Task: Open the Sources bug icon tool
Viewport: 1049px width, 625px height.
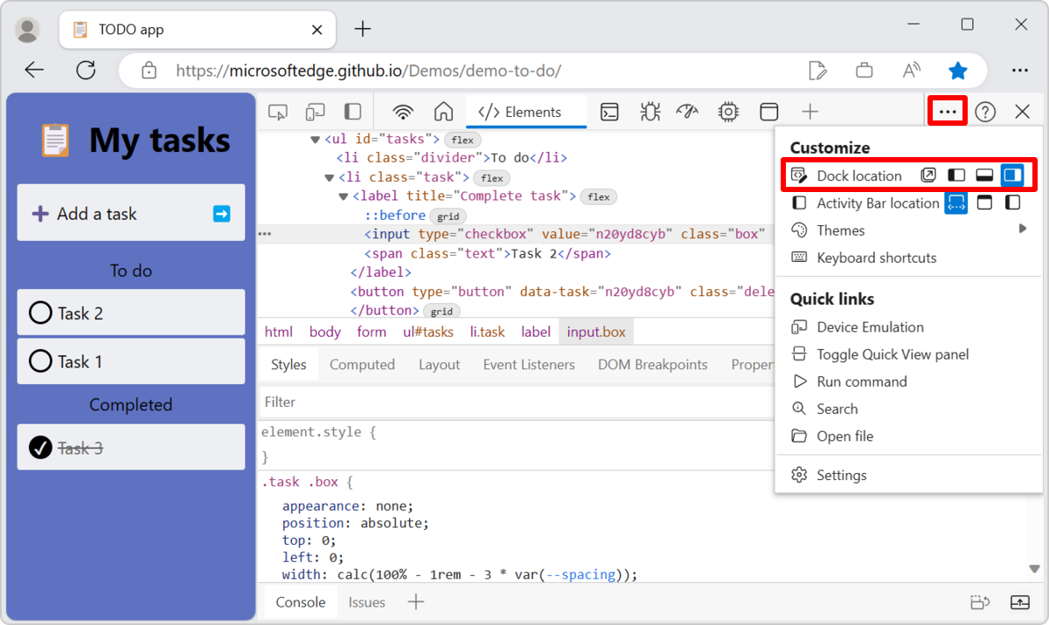Action: pos(650,112)
